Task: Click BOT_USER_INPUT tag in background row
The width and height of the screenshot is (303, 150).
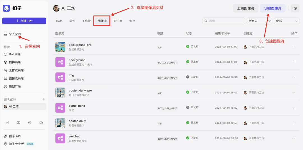Action: pos(167,63)
